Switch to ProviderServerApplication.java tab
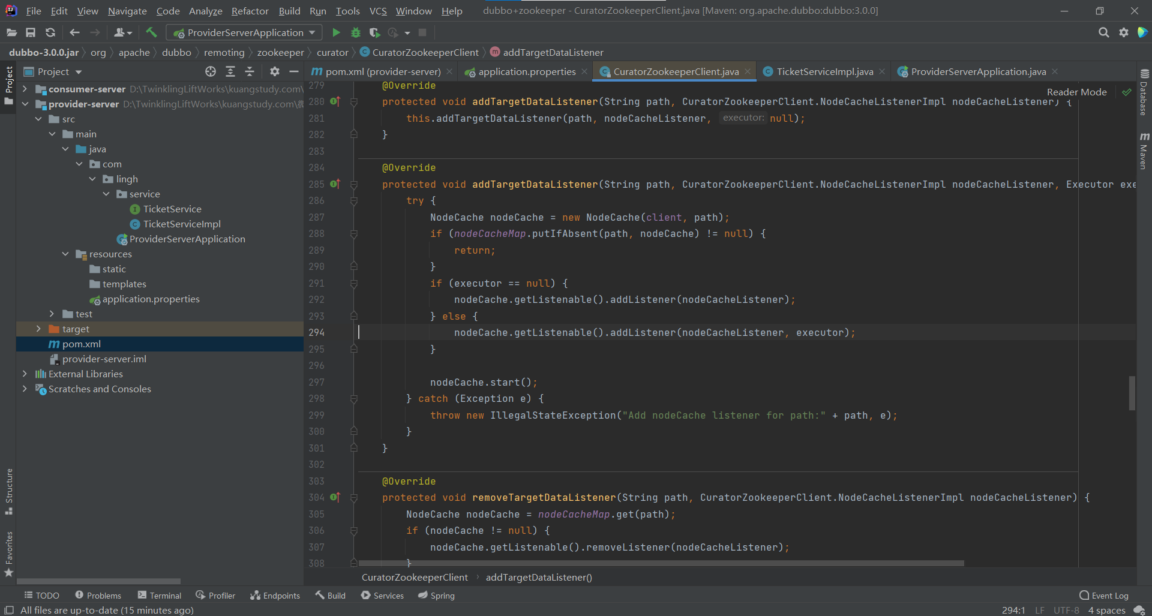The width and height of the screenshot is (1152, 616). pos(978,71)
